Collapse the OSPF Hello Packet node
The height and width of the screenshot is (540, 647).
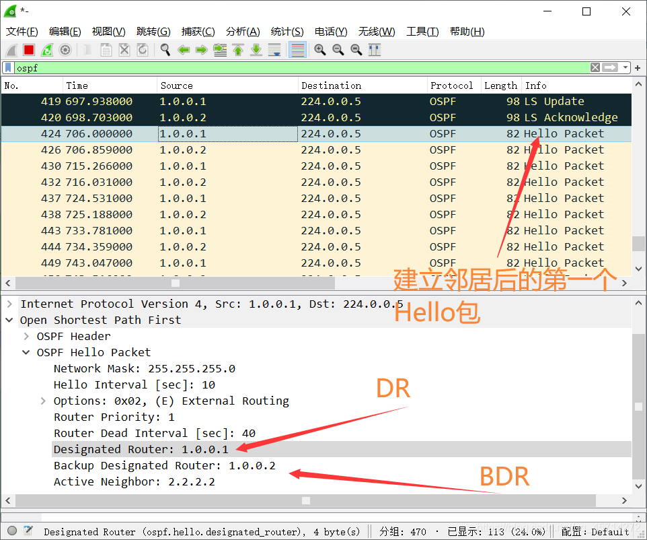click(26, 352)
